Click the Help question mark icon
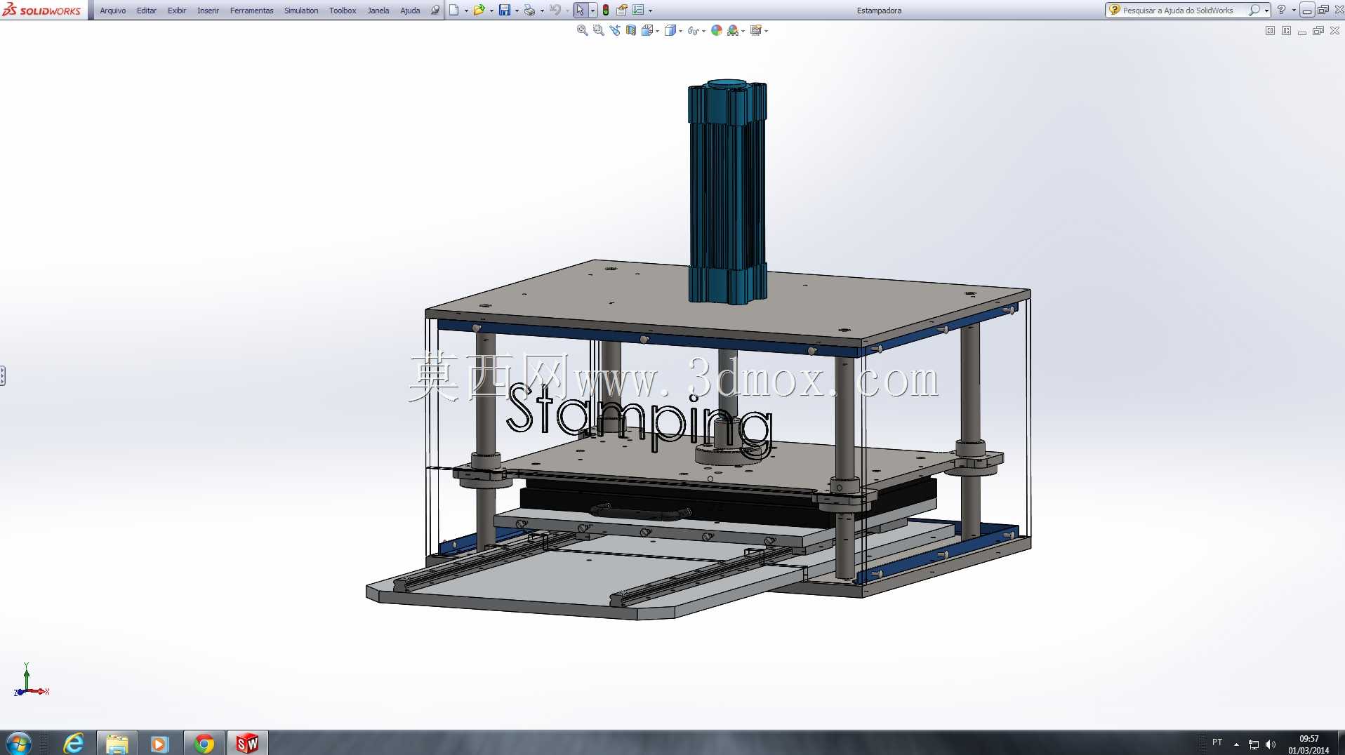 (x=1281, y=10)
